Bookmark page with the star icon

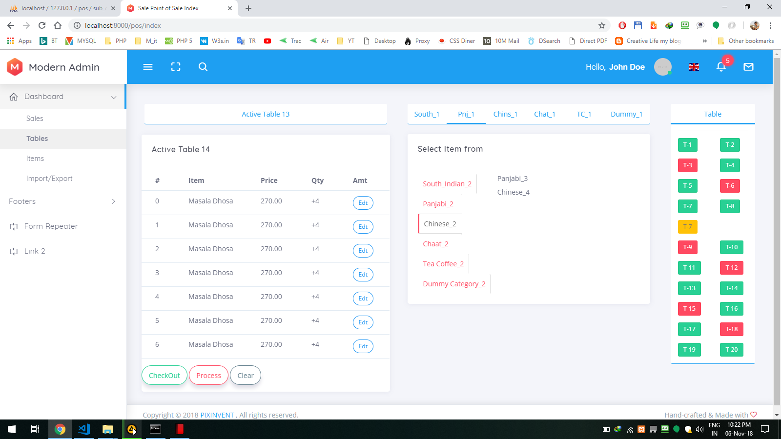[x=602, y=25]
